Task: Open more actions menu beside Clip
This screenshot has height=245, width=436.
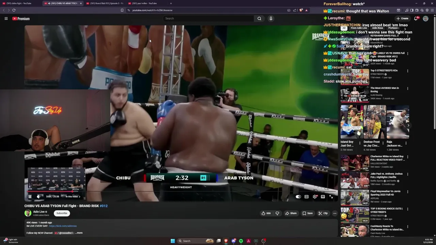Action: point(335,213)
